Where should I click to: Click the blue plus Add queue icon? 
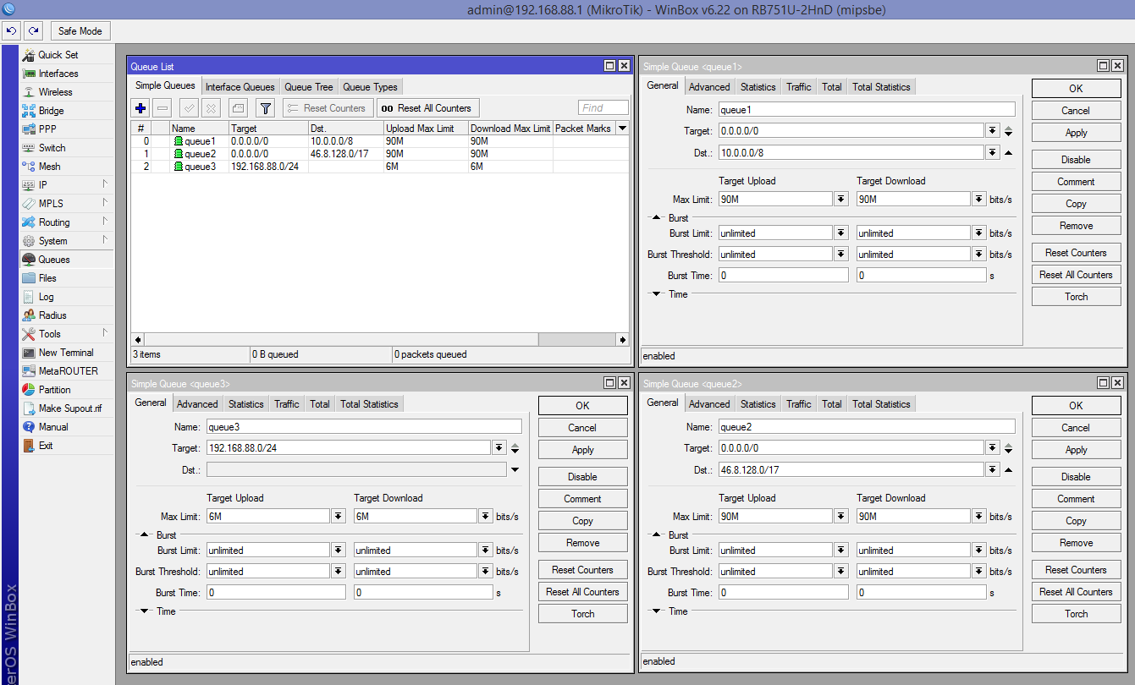click(140, 108)
